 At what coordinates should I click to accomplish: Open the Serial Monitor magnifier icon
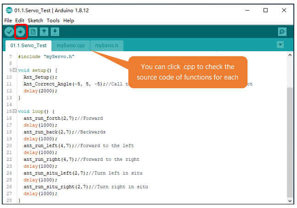(282, 32)
